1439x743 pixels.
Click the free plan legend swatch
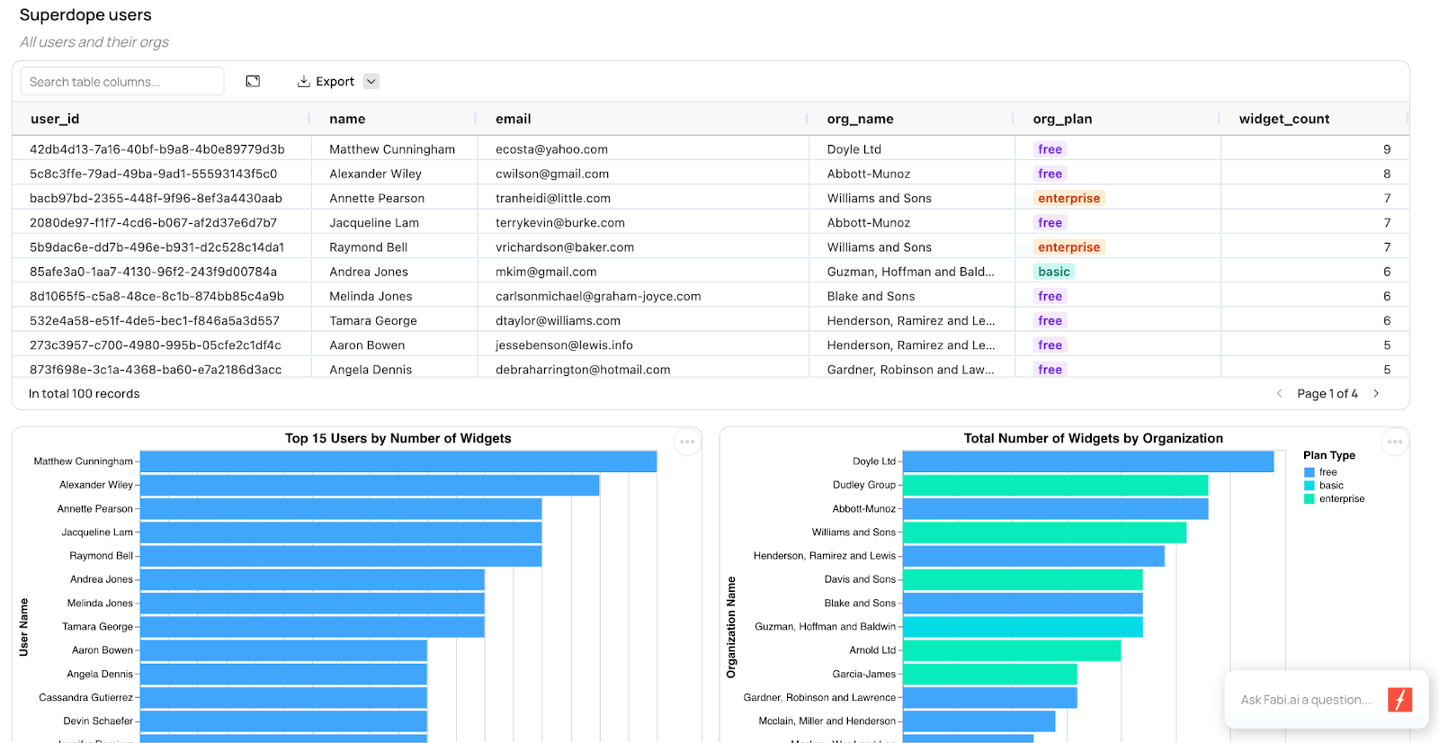pos(1309,472)
